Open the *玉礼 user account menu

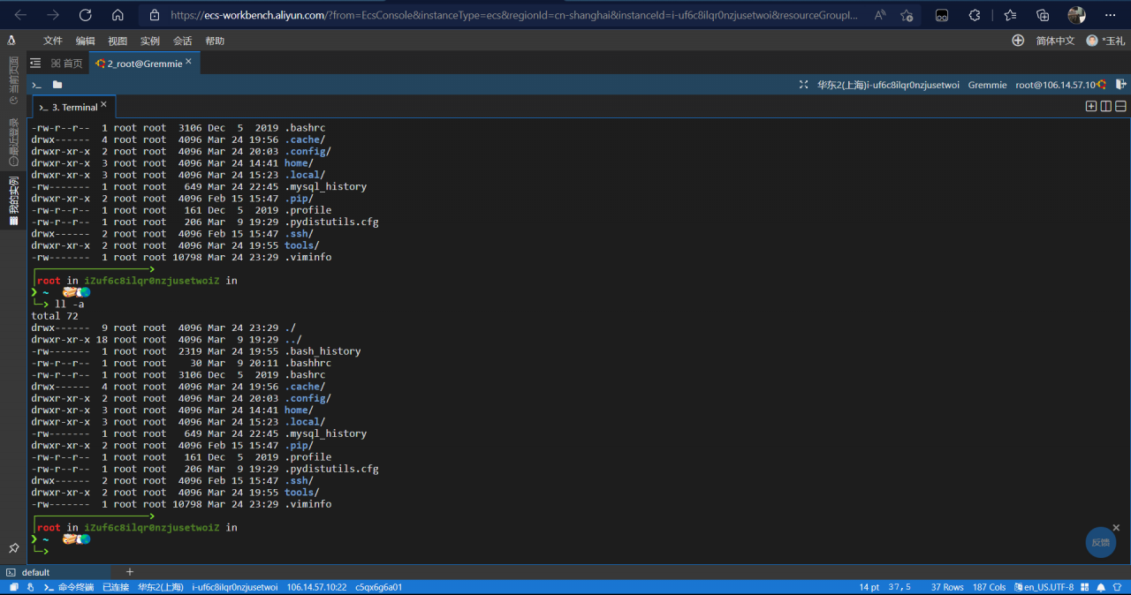coord(1105,41)
